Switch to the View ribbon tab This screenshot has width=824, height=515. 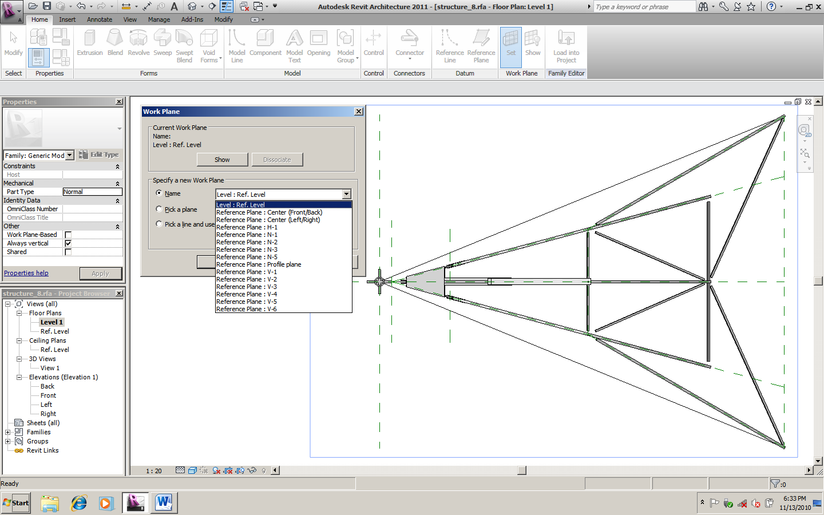(130, 19)
